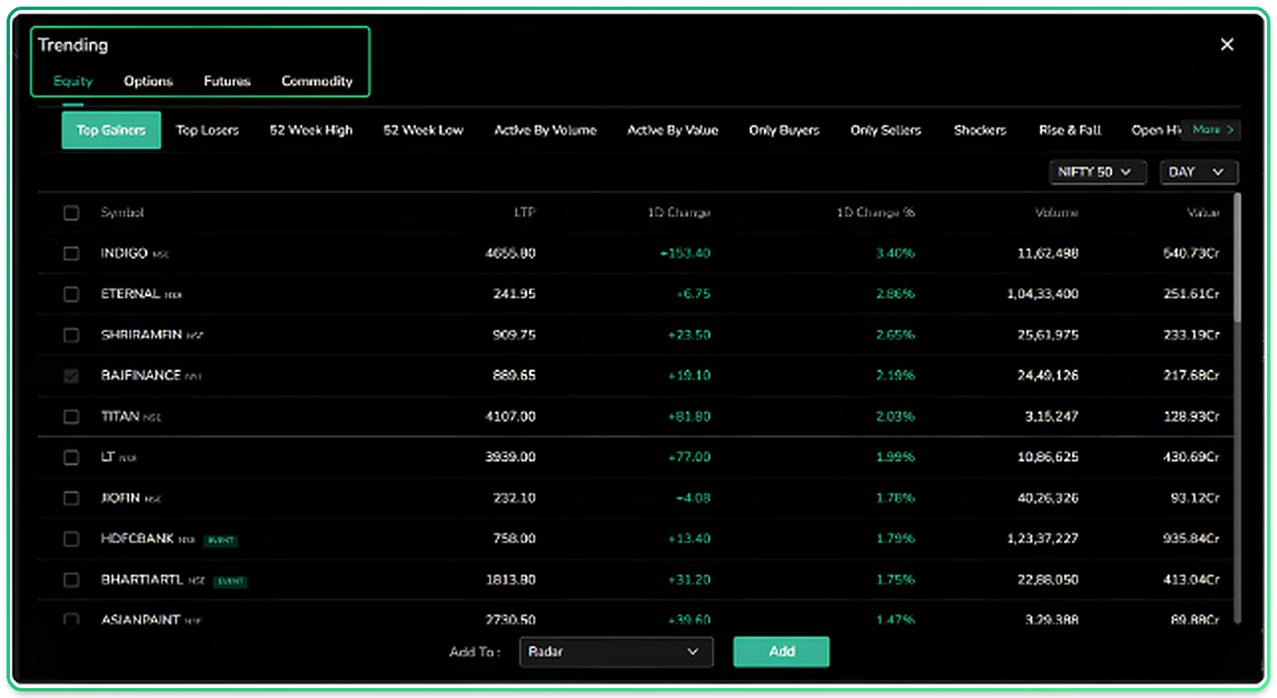Open the Commodity tab
This screenshot has height=698, width=1277.
click(317, 81)
